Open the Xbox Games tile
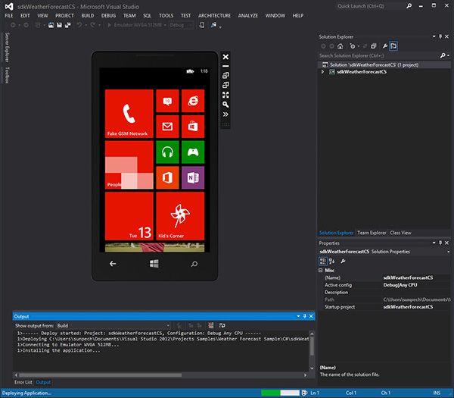The width and height of the screenshot is (454, 398). pyautogui.click(x=193, y=152)
